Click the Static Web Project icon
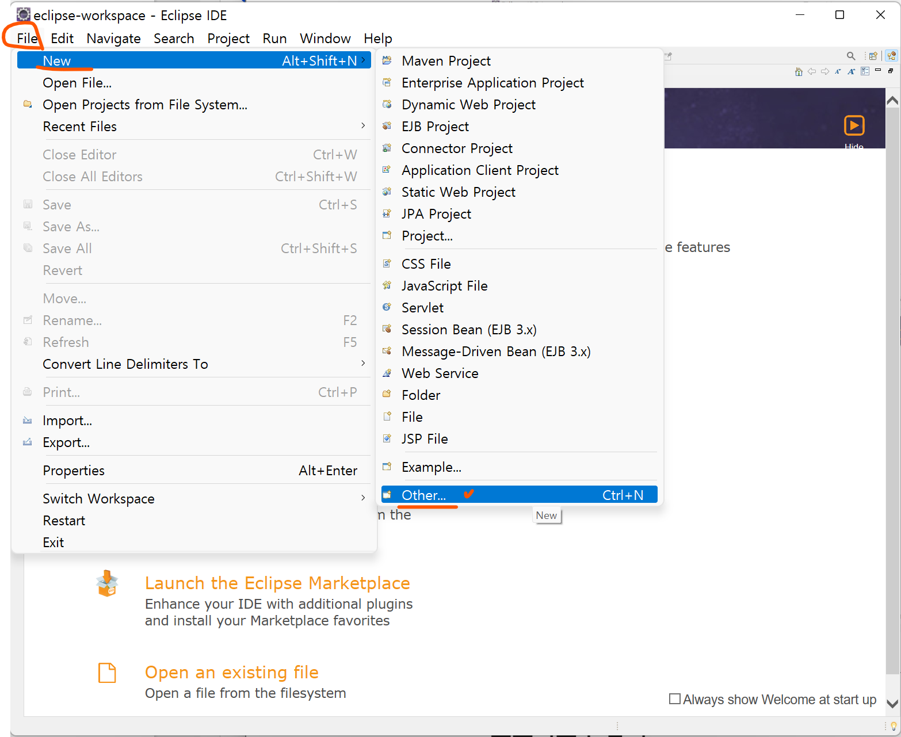Viewport: 901px width, 737px height. tap(387, 192)
